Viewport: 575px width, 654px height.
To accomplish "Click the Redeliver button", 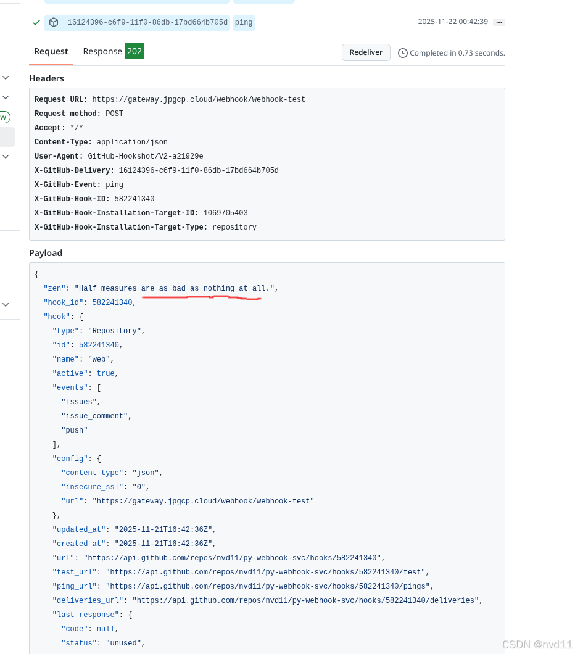I will pos(366,52).
